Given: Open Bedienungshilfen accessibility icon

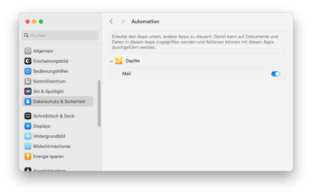Looking at the screenshot, I should pos(28,71).
